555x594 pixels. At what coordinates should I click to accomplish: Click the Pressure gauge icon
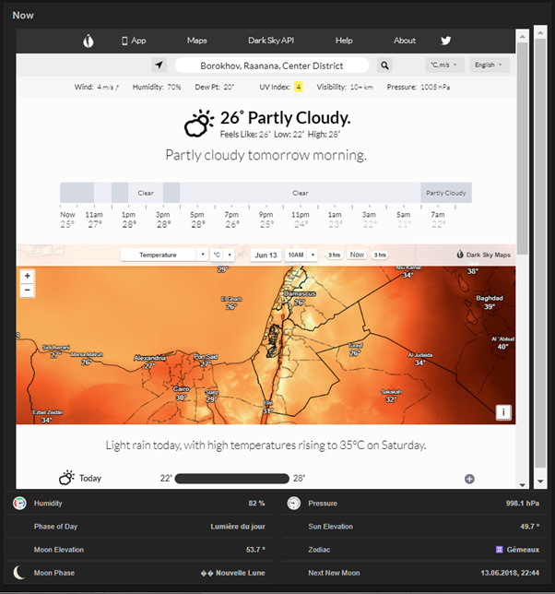(294, 503)
